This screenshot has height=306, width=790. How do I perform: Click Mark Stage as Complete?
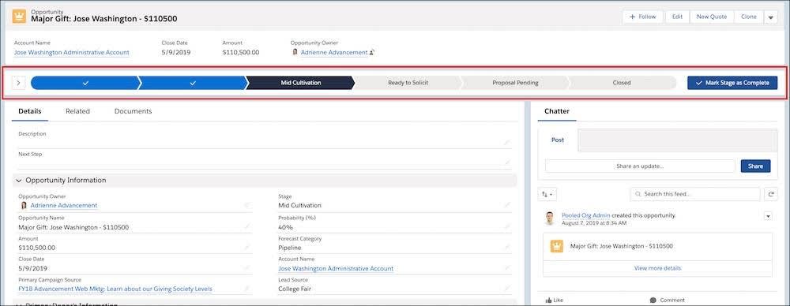732,83
